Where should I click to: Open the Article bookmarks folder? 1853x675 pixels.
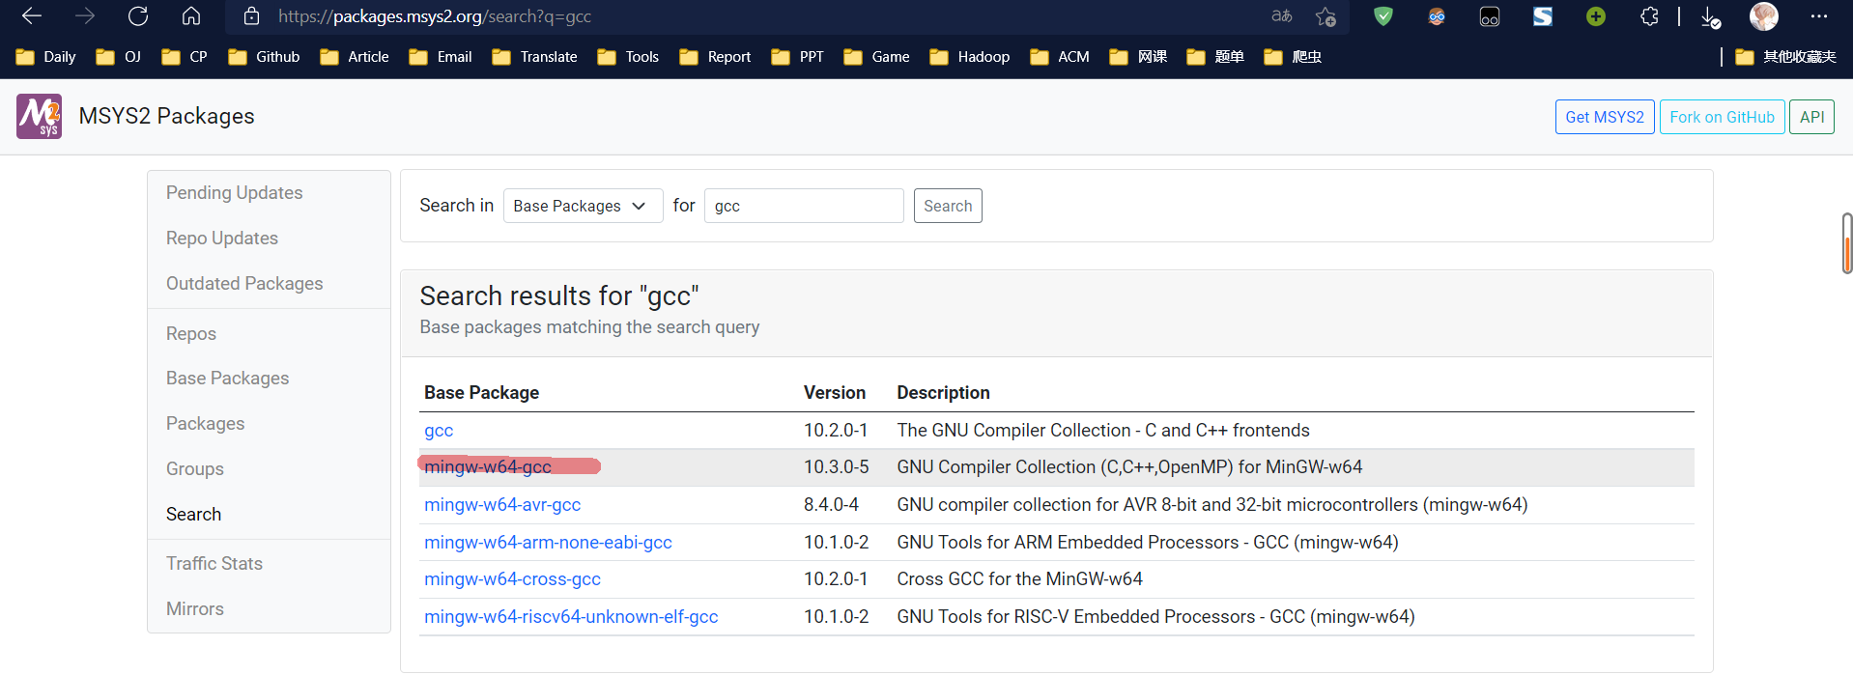click(x=355, y=57)
